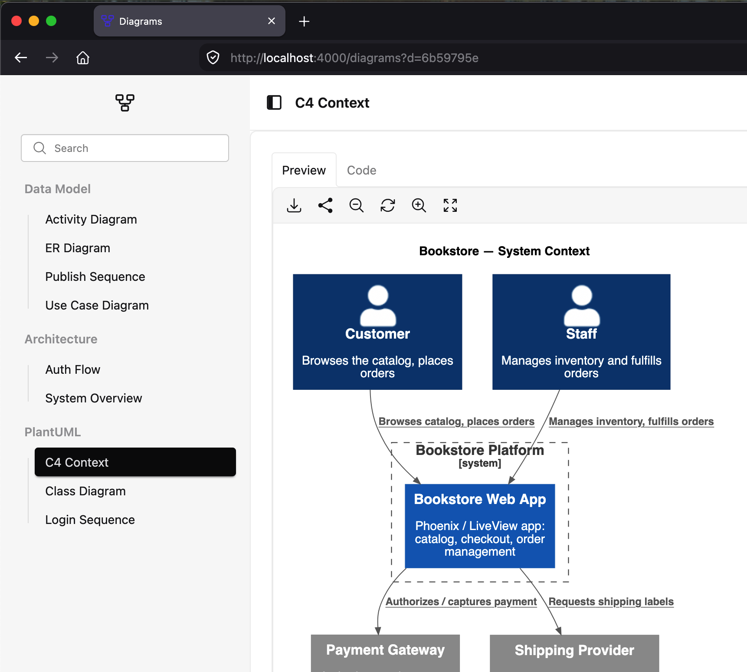Select C4 Context in sidebar
The image size is (747, 672).
[x=135, y=462]
